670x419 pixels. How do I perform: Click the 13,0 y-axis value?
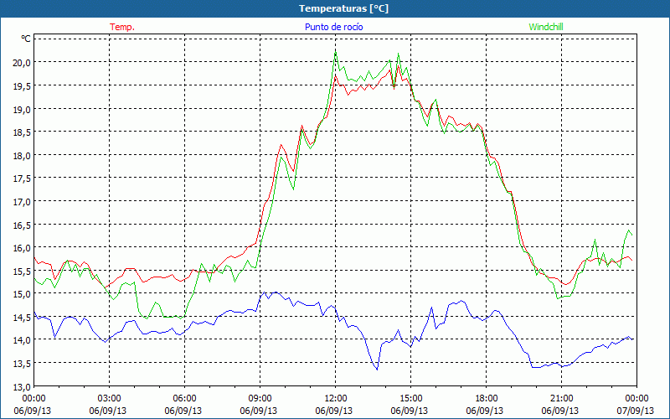(22, 386)
